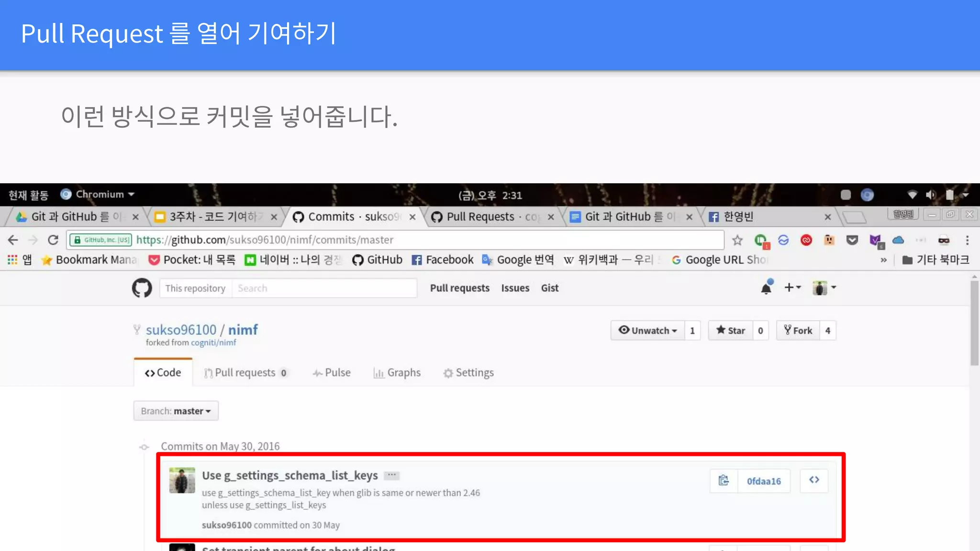Reload the page
Image resolution: width=980 pixels, height=551 pixels.
coord(53,240)
